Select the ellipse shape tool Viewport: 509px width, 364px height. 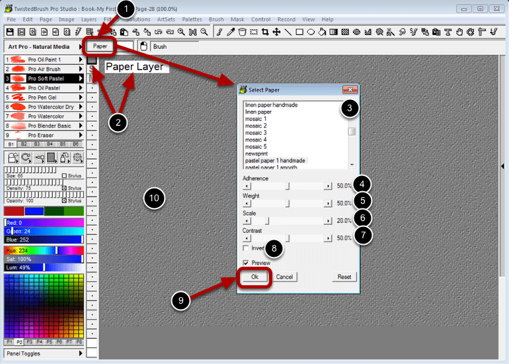(x=311, y=32)
